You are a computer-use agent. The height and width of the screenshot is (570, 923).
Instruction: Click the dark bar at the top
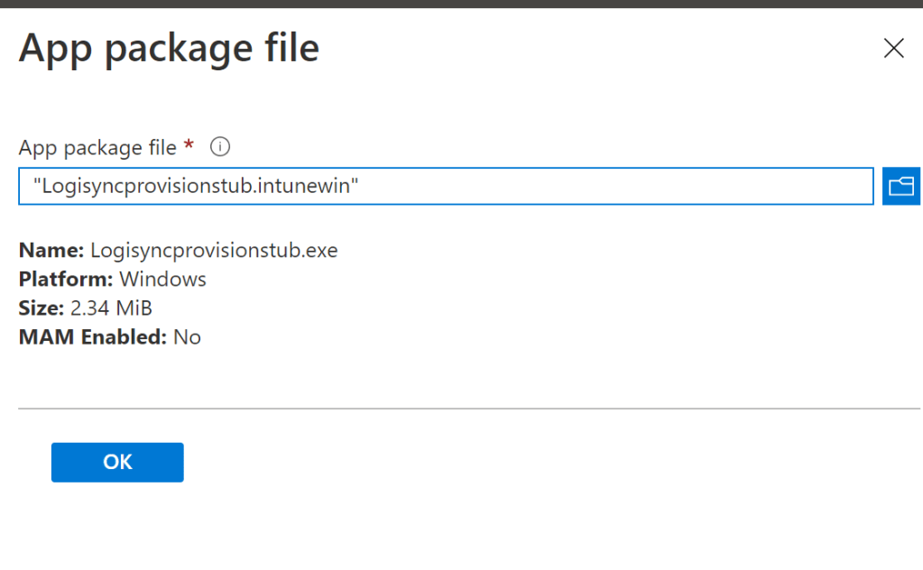pos(460,4)
